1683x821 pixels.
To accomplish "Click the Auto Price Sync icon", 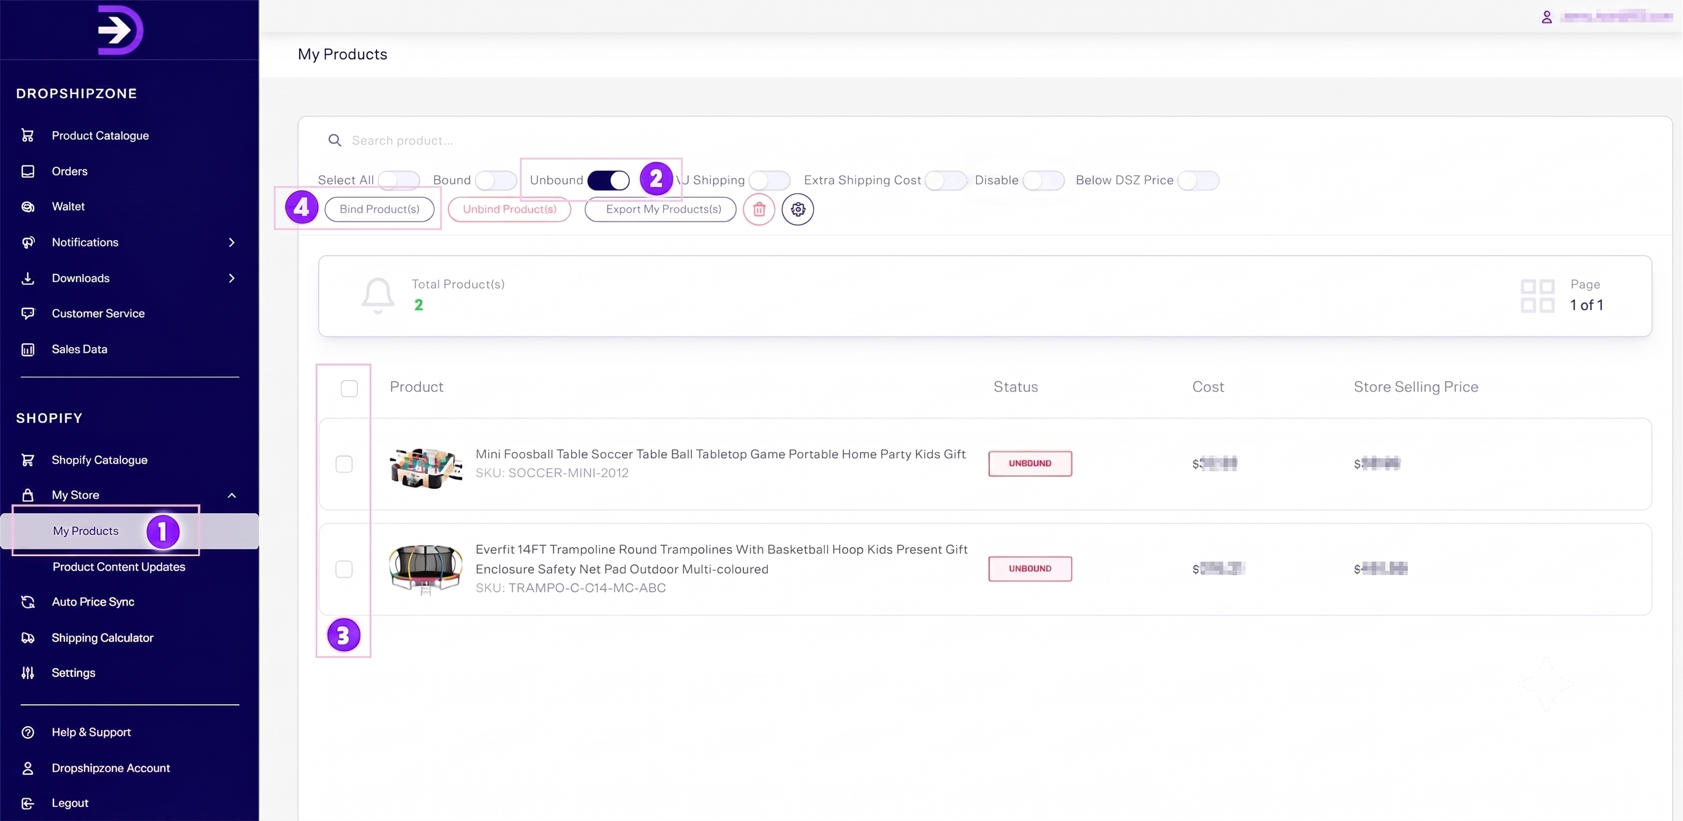I will tap(27, 602).
